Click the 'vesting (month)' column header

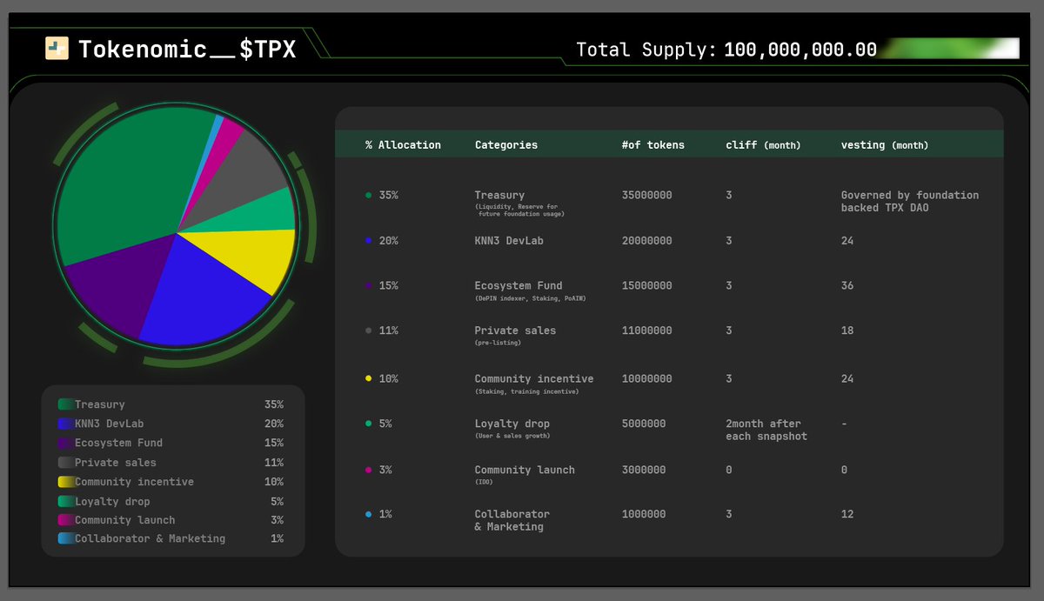[885, 145]
